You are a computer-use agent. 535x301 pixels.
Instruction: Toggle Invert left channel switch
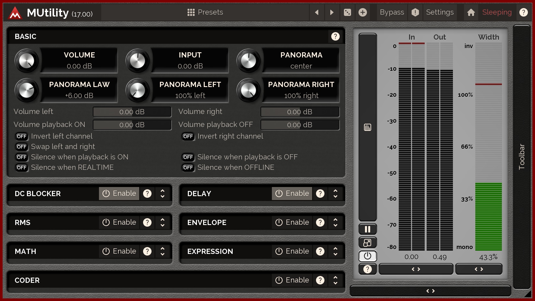tap(22, 136)
